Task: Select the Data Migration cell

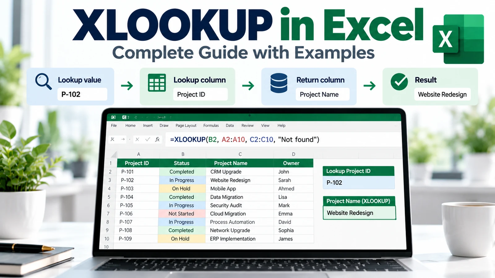Action: 240,197
